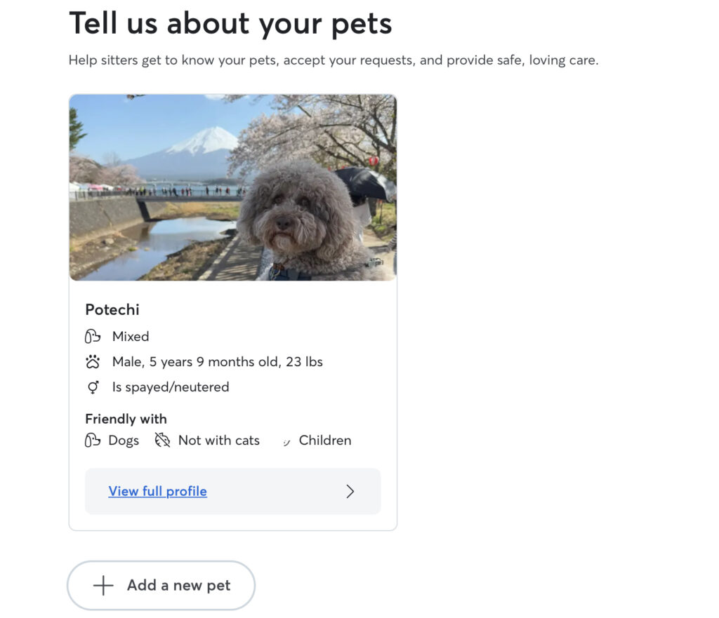Screen dimensions: 719x618
Task: Click the Dogs friendly label
Action: tap(124, 441)
